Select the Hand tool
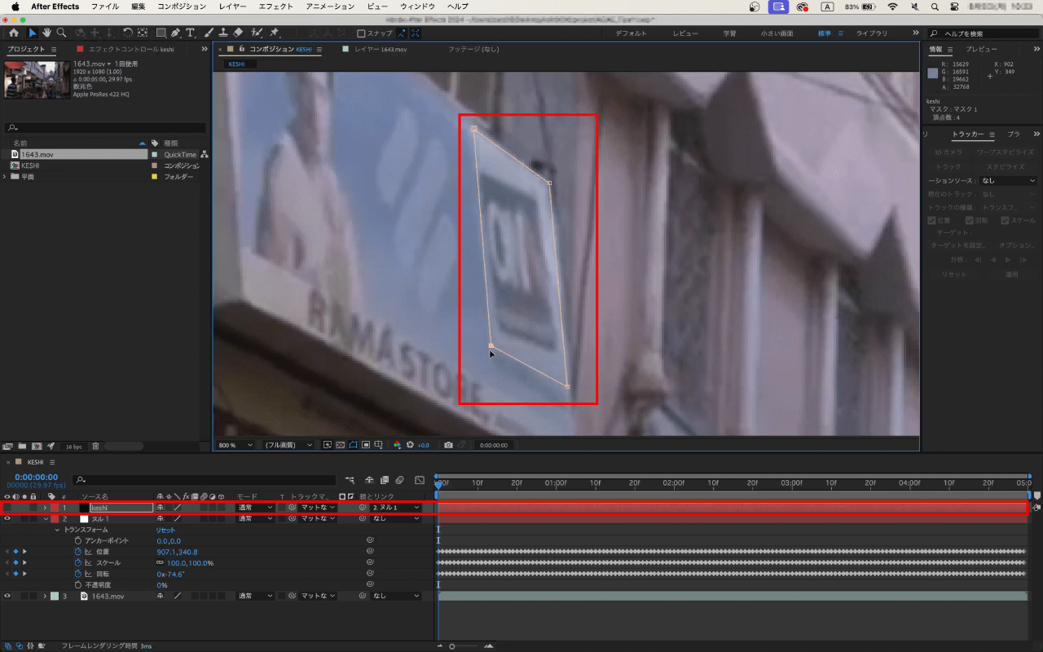This screenshot has width=1043, height=652. 46,33
